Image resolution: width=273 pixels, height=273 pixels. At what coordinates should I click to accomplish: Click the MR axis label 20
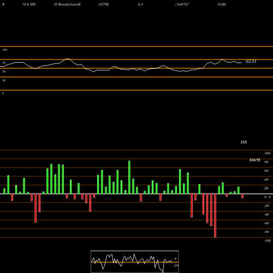[266, 188]
